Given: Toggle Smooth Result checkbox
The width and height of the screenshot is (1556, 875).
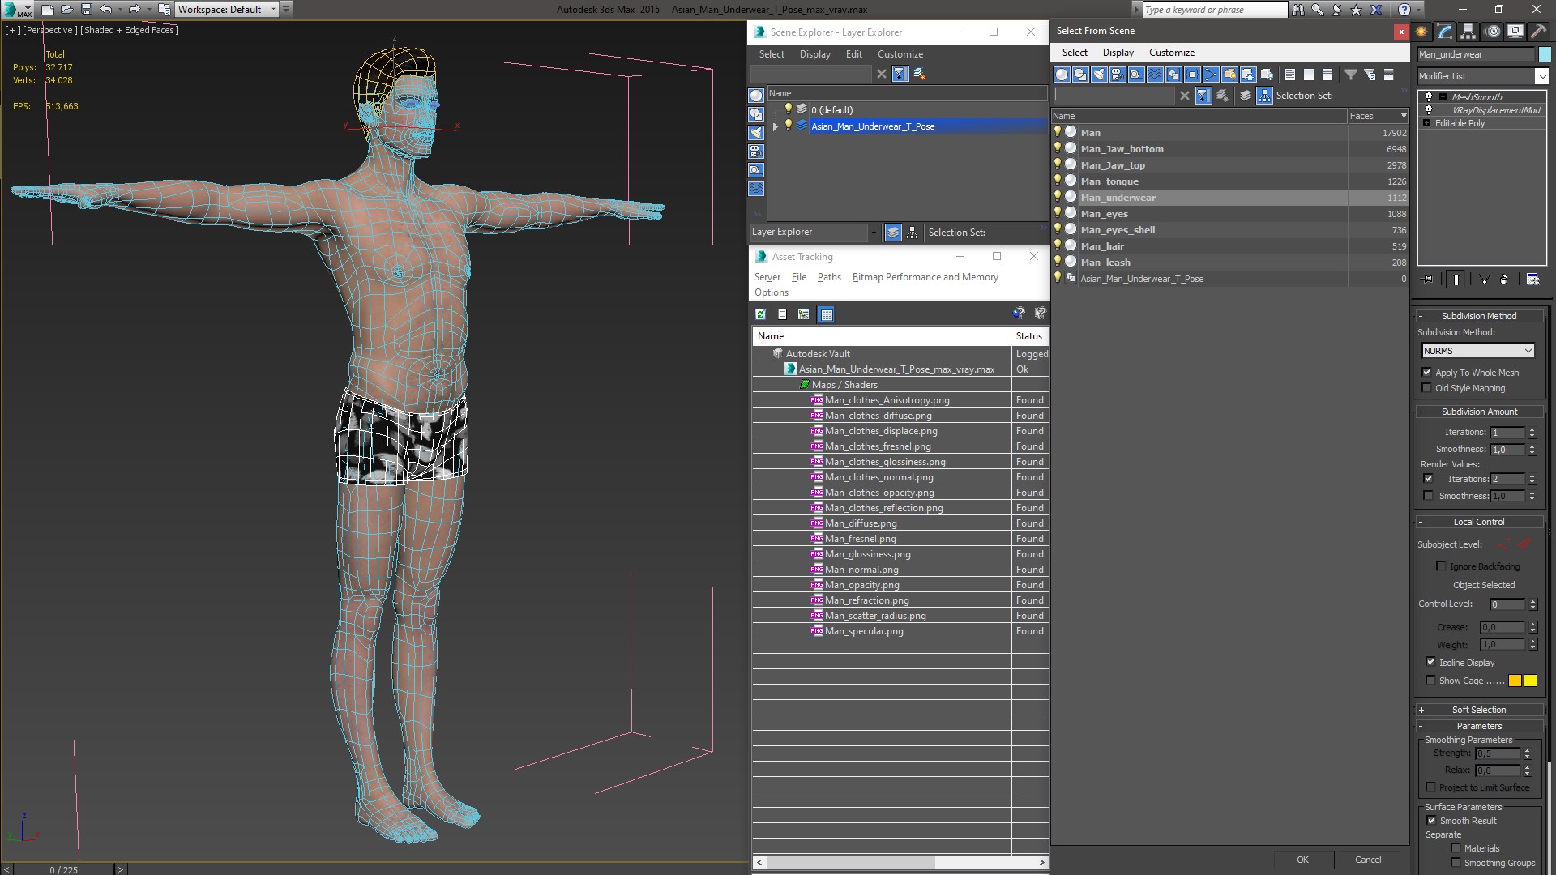Looking at the screenshot, I should click(1431, 821).
